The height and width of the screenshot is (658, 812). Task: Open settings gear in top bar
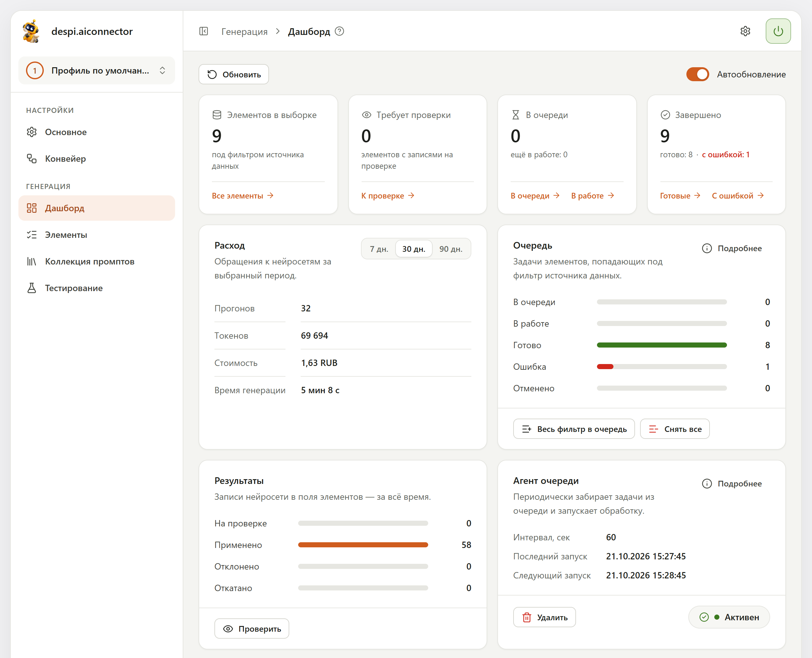tap(745, 31)
